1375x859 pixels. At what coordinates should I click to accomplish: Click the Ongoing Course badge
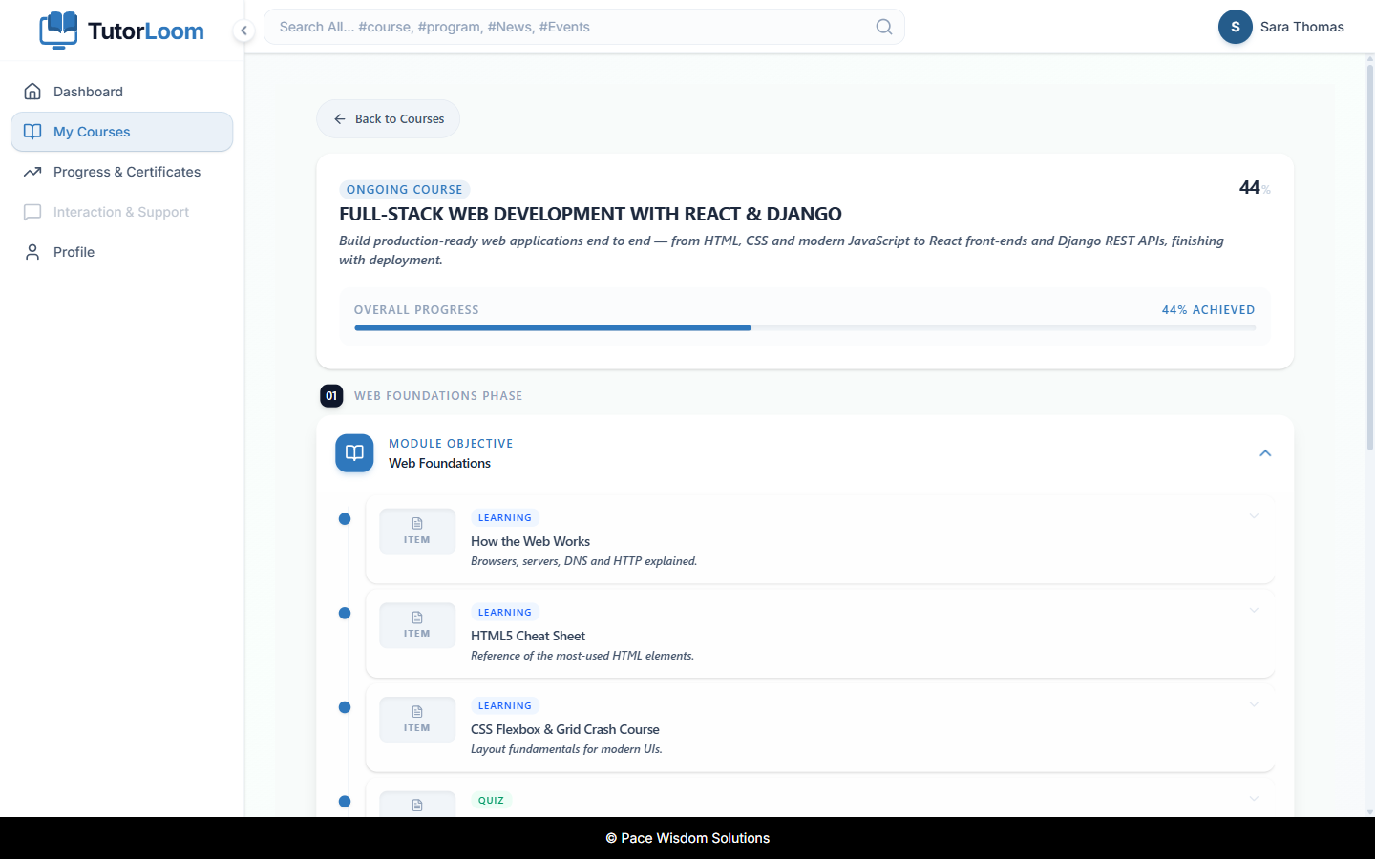[x=405, y=190]
